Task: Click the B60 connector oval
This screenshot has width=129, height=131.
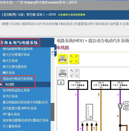Action: tap(126, 108)
